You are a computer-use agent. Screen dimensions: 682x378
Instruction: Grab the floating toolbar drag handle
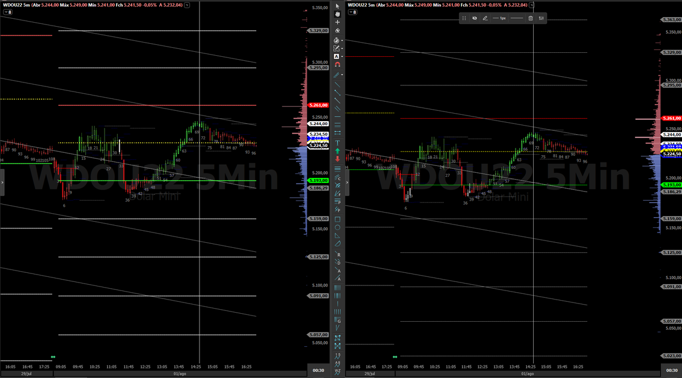click(x=464, y=18)
